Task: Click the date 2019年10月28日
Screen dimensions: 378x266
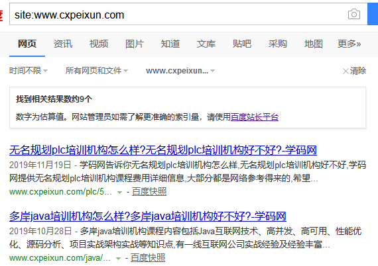Action: (40, 231)
